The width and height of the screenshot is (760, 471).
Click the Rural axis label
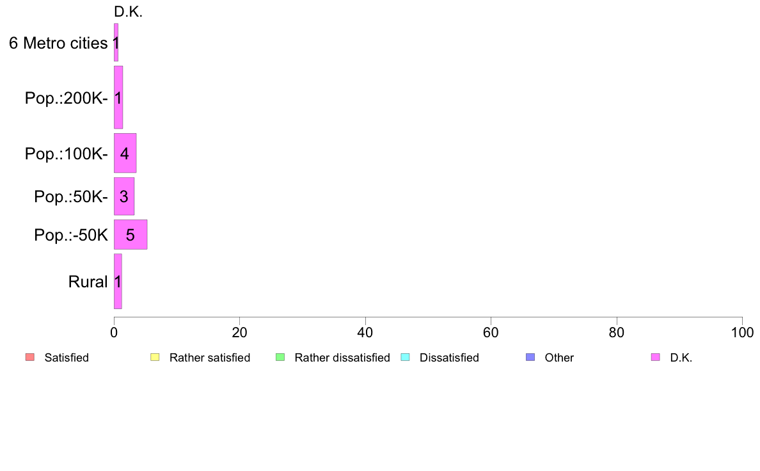coord(88,282)
